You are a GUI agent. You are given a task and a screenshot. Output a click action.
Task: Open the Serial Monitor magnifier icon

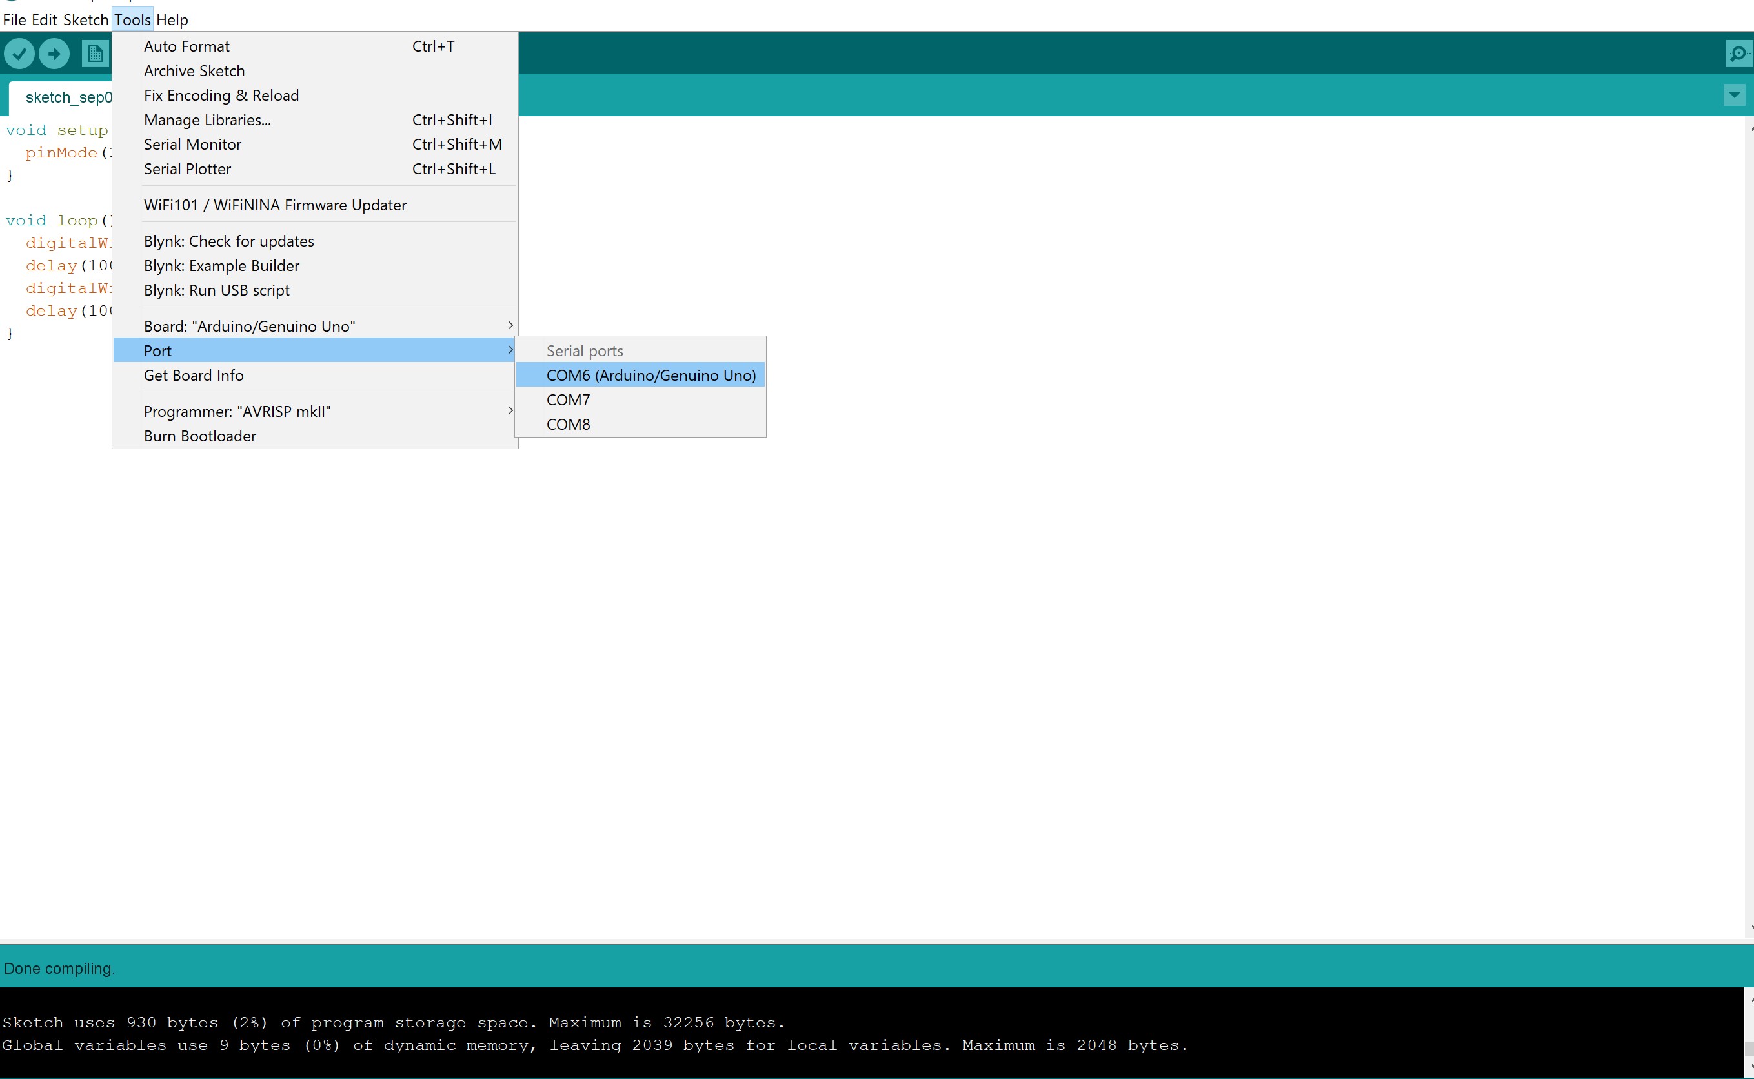coord(1739,54)
